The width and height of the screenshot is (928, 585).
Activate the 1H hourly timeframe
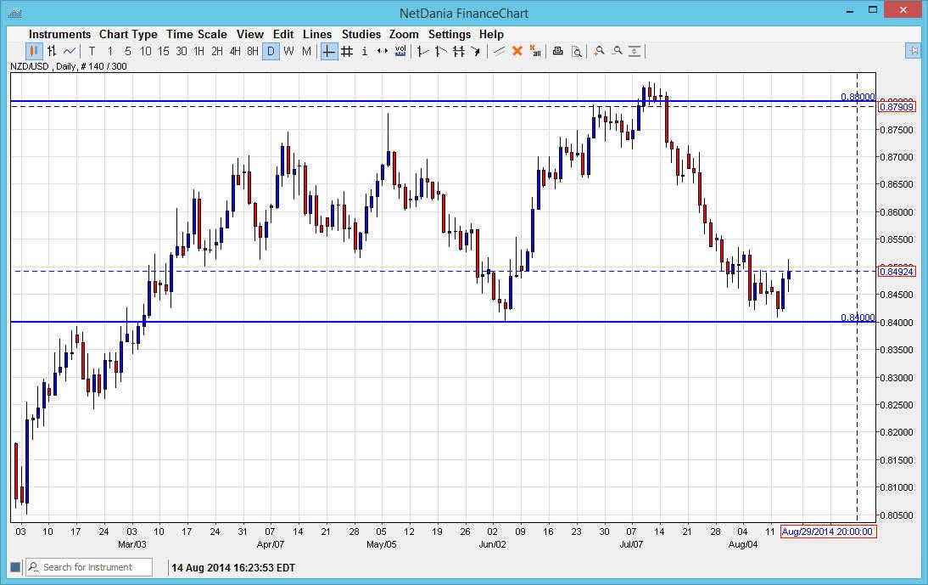tap(198, 51)
